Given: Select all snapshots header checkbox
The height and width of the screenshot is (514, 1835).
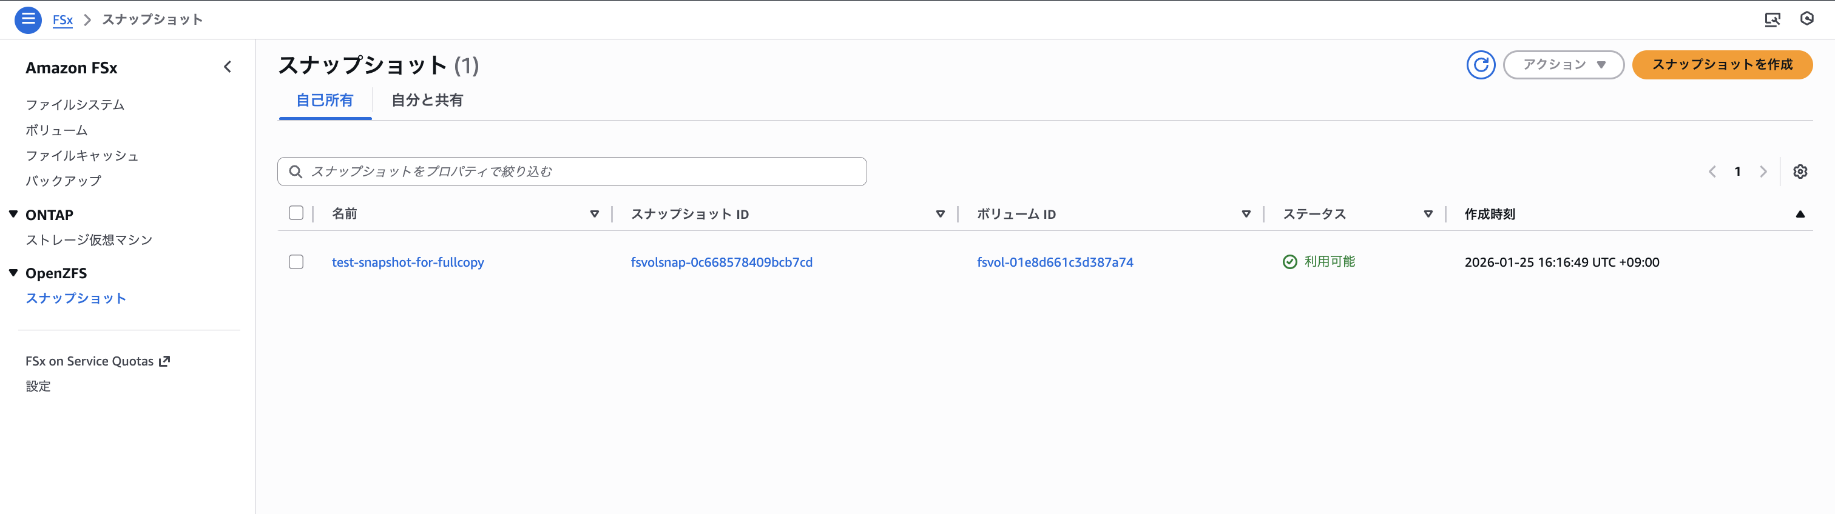Looking at the screenshot, I should [296, 213].
